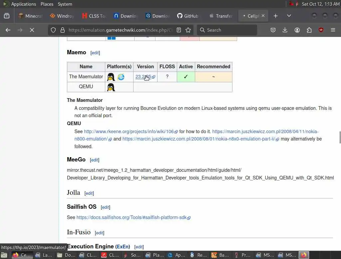Edit the MeeGo section
This screenshot has width=341, height=259.
[x=95, y=160]
